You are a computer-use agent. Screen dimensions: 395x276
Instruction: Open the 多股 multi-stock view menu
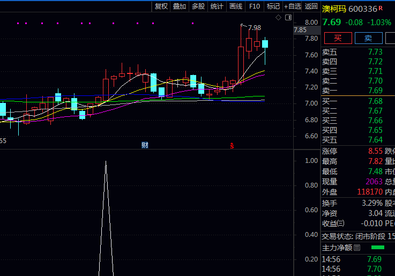pos(198,6)
